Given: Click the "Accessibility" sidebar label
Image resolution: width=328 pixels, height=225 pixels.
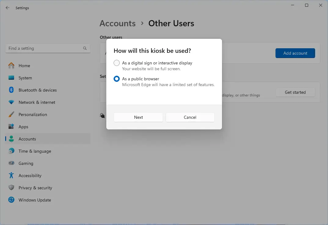Looking at the screenshot, I should coord(30,176).
